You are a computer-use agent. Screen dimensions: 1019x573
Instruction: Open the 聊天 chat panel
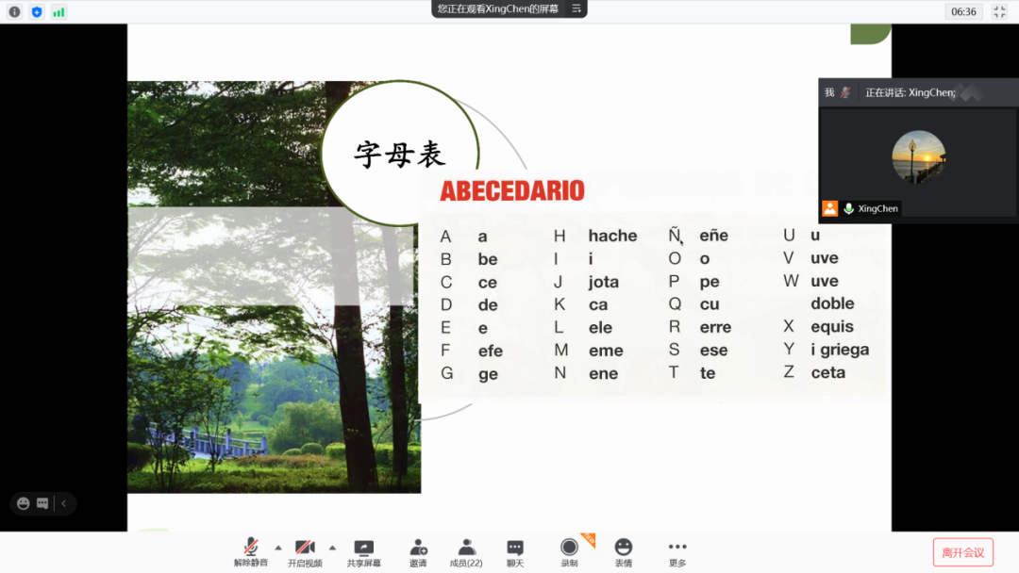[x=514, y=552]
